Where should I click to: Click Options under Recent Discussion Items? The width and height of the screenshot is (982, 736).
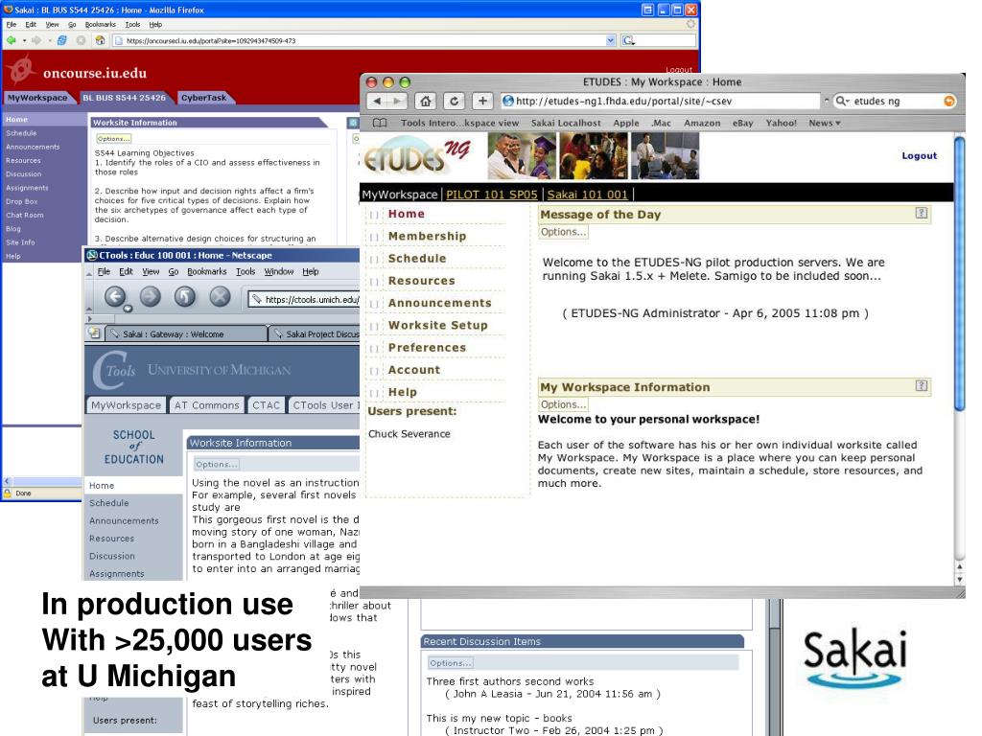(451, 663)
